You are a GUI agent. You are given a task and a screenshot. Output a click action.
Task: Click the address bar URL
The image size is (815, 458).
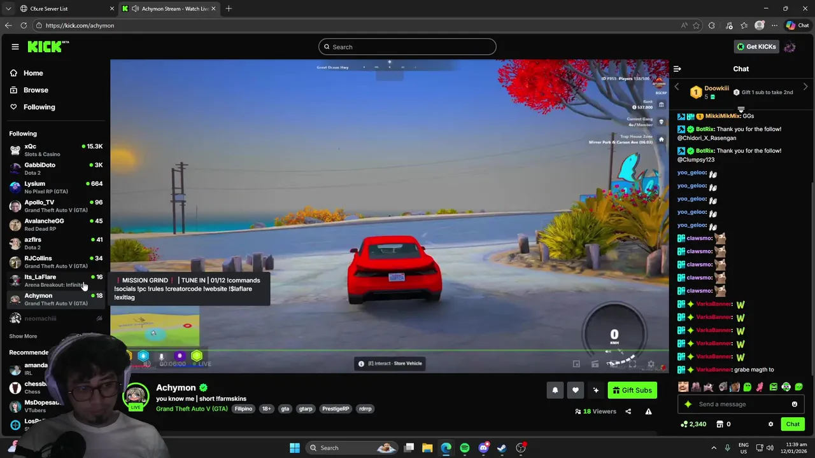pyautogui.click(x=80, y=25)
